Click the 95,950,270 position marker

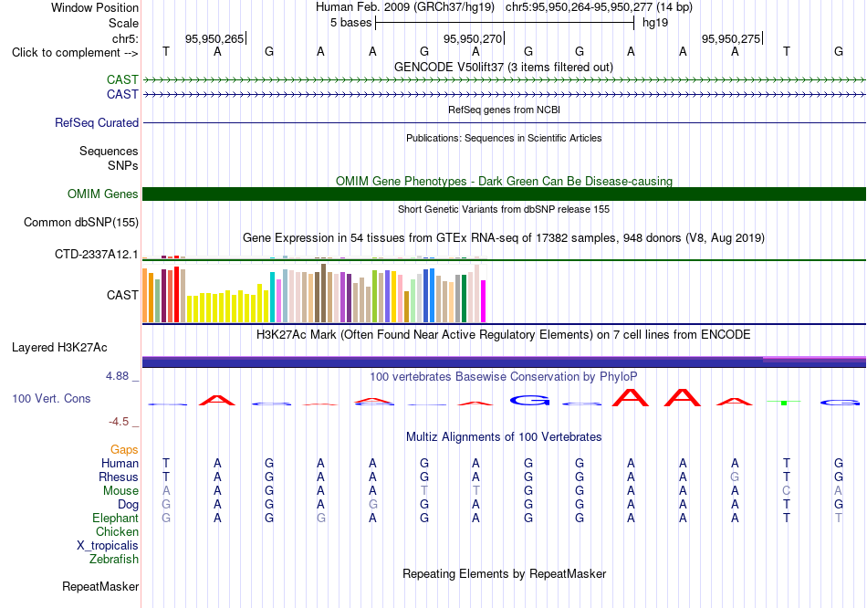(474, 38)
